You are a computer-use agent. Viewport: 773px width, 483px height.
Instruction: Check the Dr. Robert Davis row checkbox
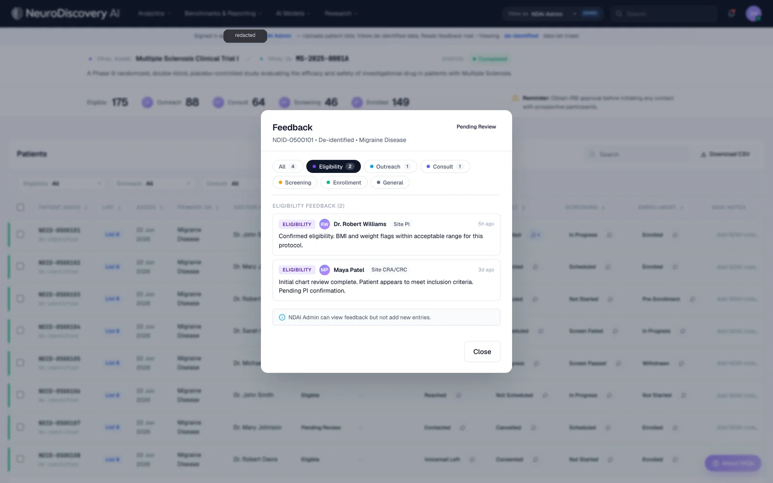pyautogui.click(x=20, y=459)
